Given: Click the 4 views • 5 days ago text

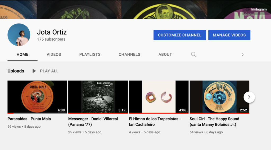Looking at the screenshot, I should (x=144, y=132).
